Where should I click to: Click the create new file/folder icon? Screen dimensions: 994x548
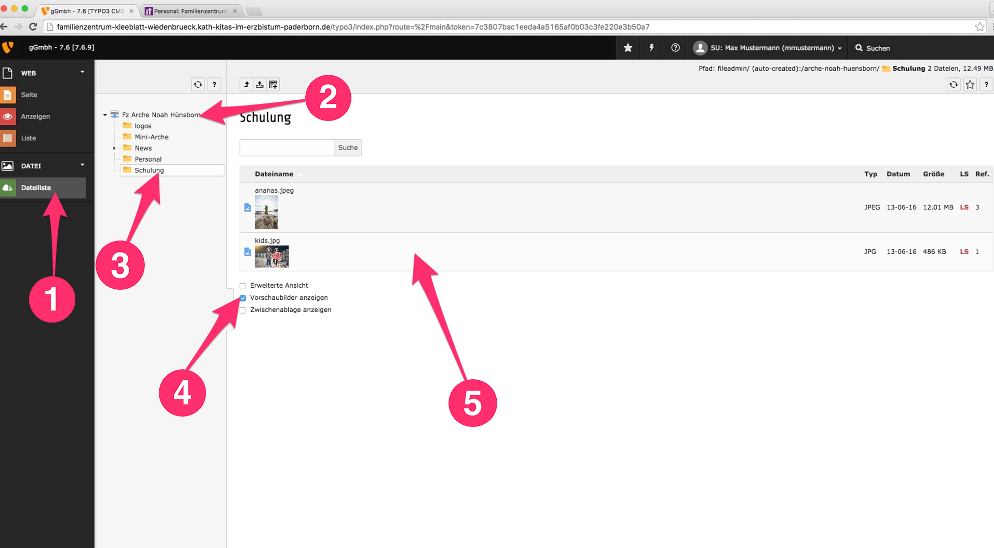(x=273, y=85)
